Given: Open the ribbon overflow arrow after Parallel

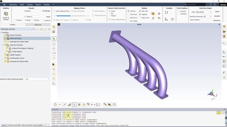Looking at the screenshot, I should click(x=54, y=5).
